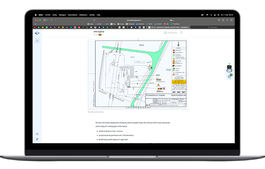
Task: Click the evacuation site plan image
Action: point(137,74)
